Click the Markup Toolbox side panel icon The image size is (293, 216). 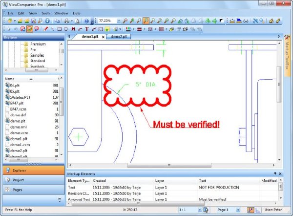(287, 38)
